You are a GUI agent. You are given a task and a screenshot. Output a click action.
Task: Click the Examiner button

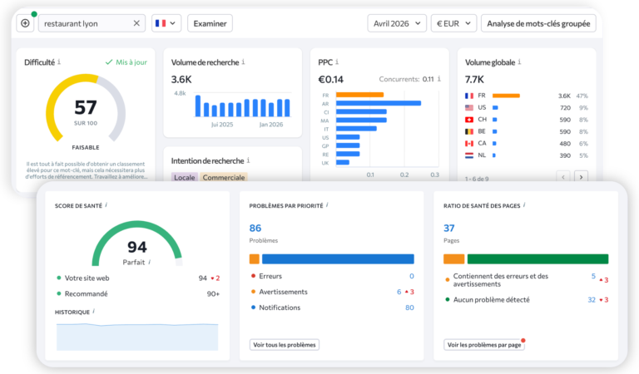pos(210,23)
